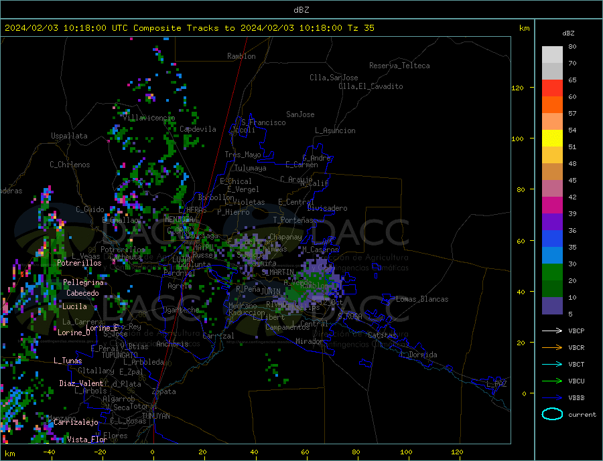Select the bright yellow swatch above 51
603x461 pixels.
pyautogui.click(x=552, y=139)
